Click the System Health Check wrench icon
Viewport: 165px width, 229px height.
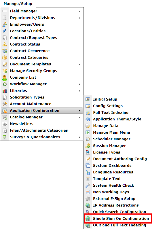coord(88,186)
